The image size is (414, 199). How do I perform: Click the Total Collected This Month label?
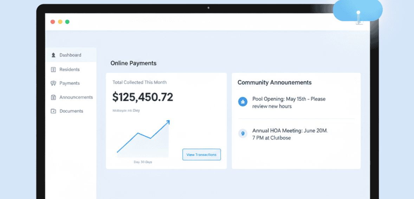pyautogui.click(x=140, y=82)
